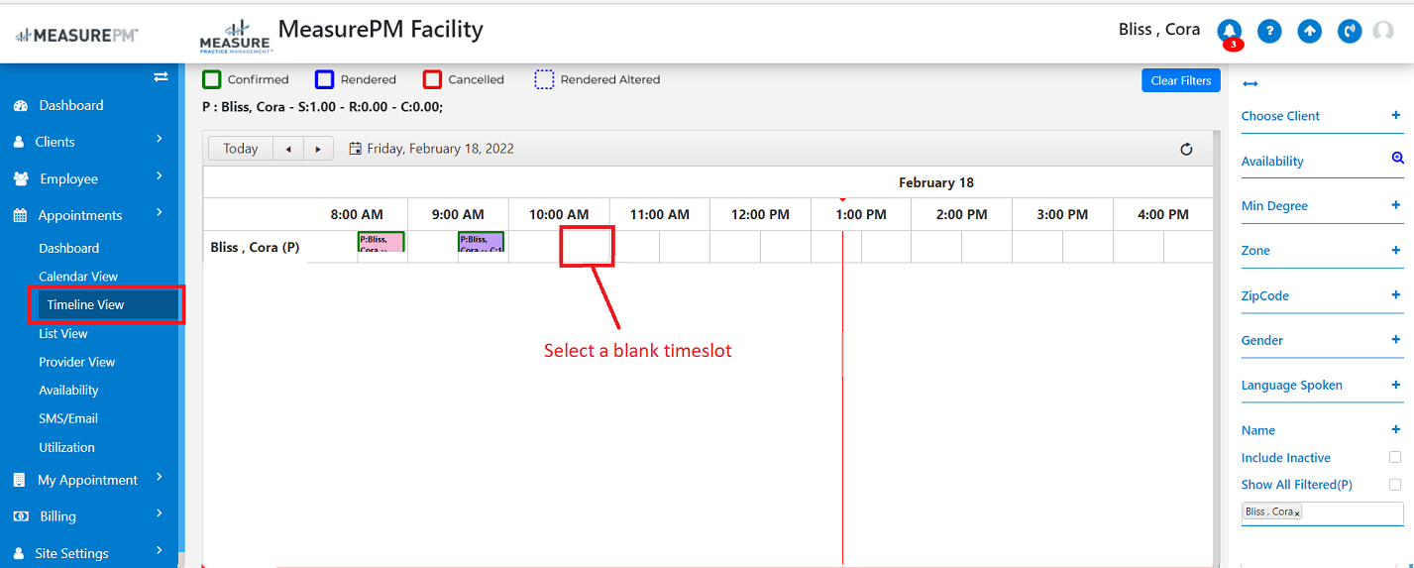Open the notifications bell icon
The width and height of the screenshot is (1414, 568).
[x=1230, y=31]
